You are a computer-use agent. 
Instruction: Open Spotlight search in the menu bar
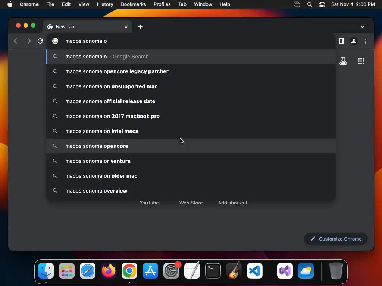(309, 4)
